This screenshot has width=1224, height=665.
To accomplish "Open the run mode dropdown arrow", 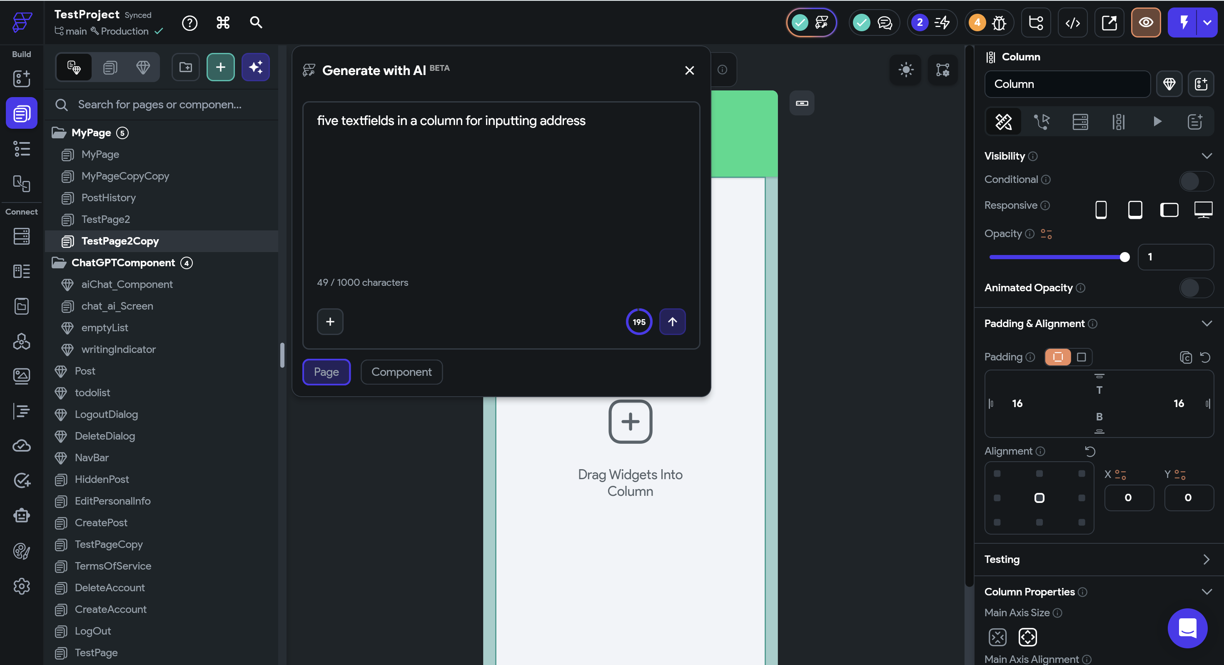I will 1207,23.
